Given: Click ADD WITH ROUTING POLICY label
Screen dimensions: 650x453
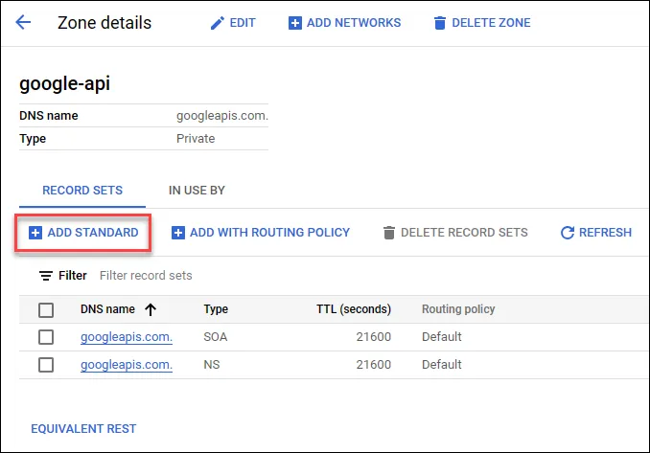Looking at the screenshot, I should pos(269,233).
